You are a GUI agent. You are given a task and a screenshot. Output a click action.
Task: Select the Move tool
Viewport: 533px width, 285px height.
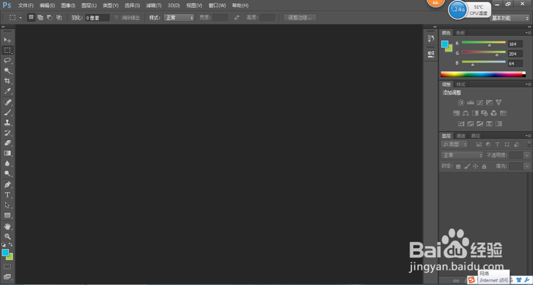click(x=7, y=40)
